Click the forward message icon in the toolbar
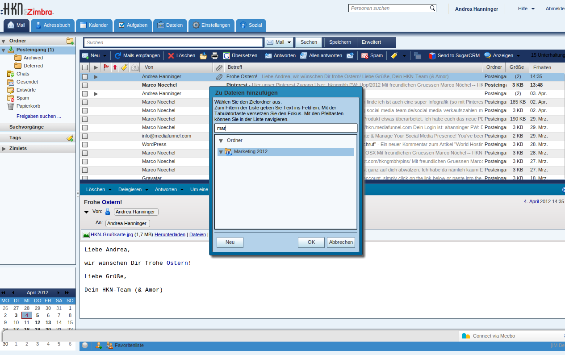The image size is (565, 355). (x=350, y=56)
